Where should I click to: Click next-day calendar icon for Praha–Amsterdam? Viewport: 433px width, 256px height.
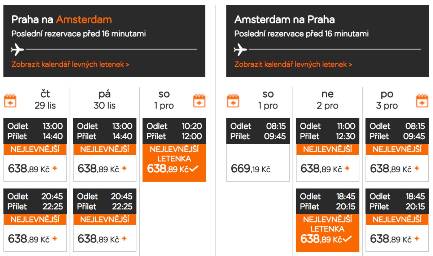[x=199, y=101]
